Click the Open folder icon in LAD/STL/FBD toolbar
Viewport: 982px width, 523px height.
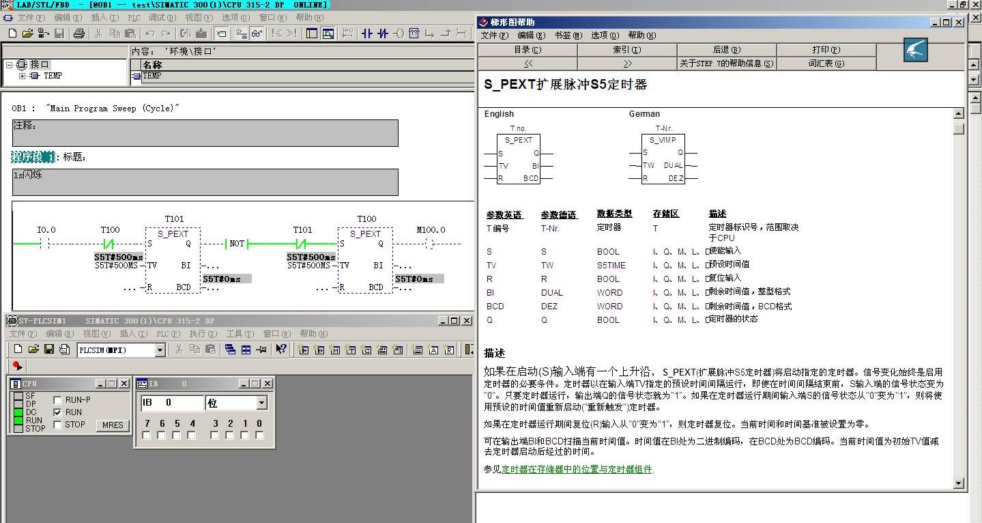(28, 33)
